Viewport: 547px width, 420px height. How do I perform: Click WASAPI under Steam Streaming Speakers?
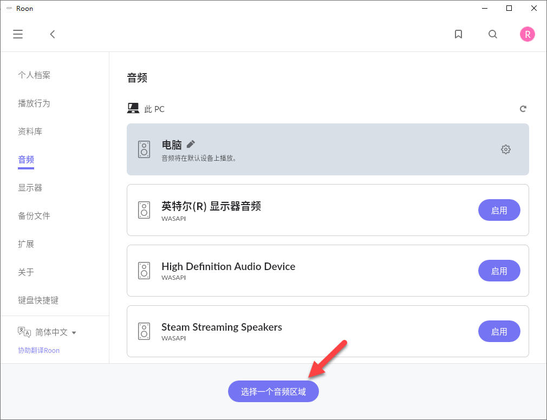pos(174,338)
